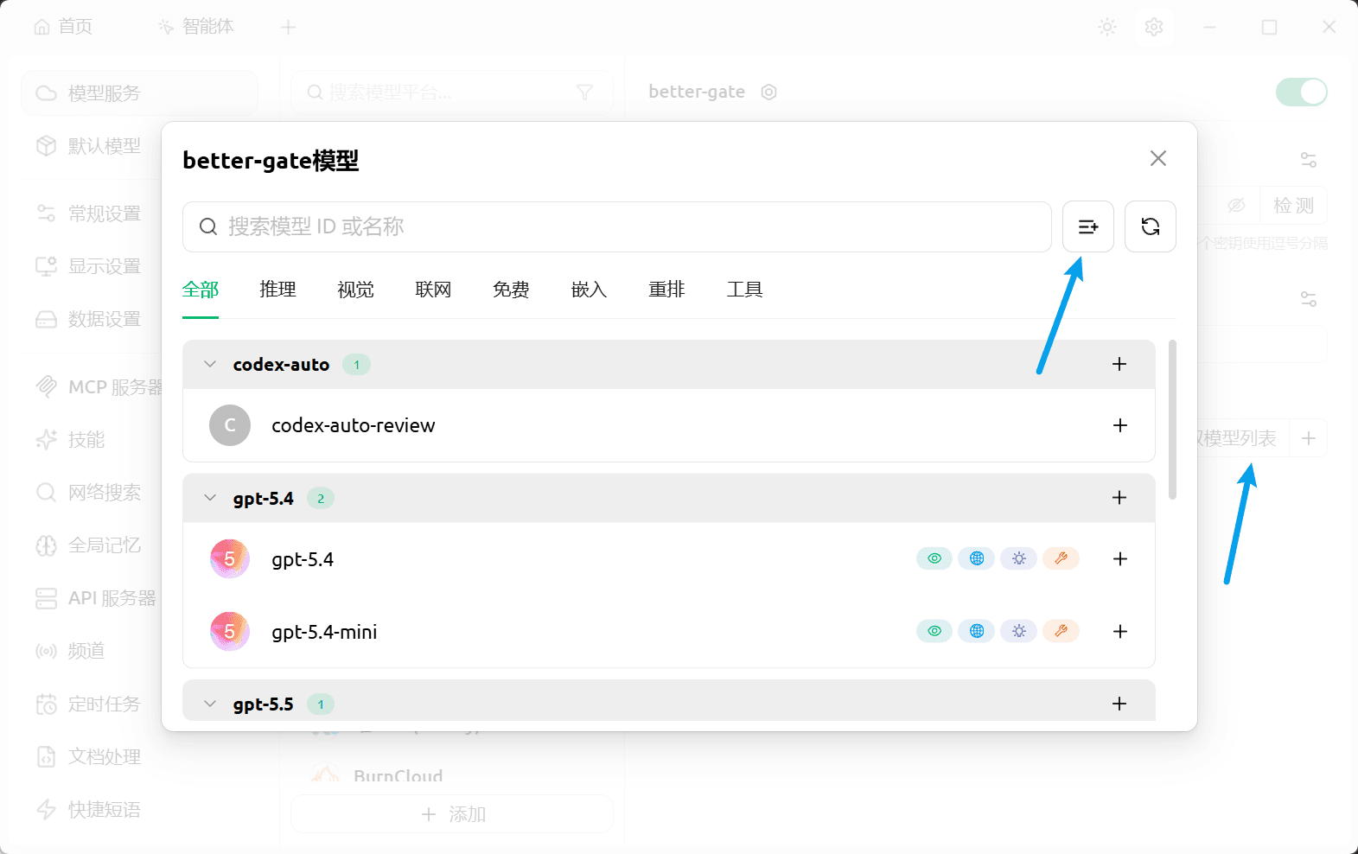
Task: Open the 联网 tab
Action: pos(434,290)
